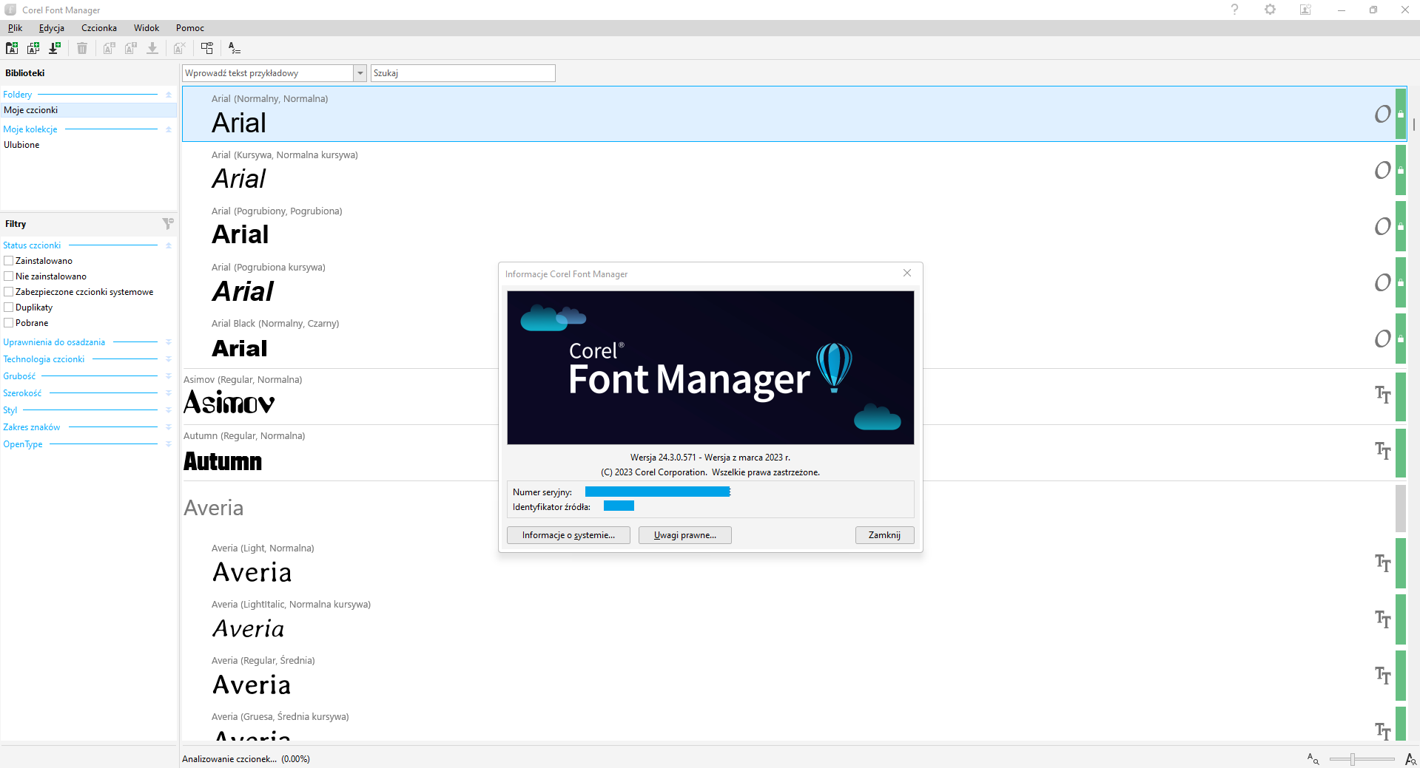Viewport: 1420px width, 768px height.
Task: Click the install with green plus toolbar icon
Action: [55, 48]
